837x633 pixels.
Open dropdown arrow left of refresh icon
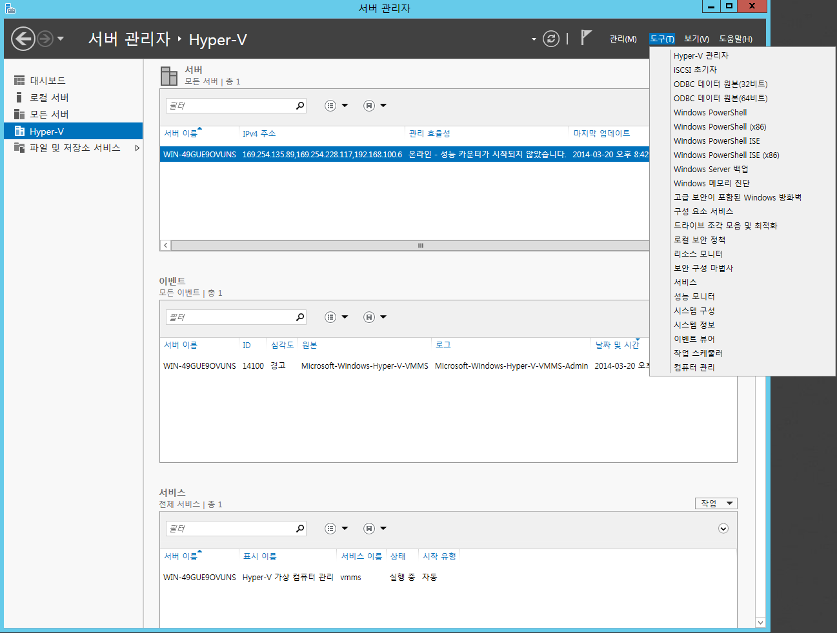pos(534,39)
